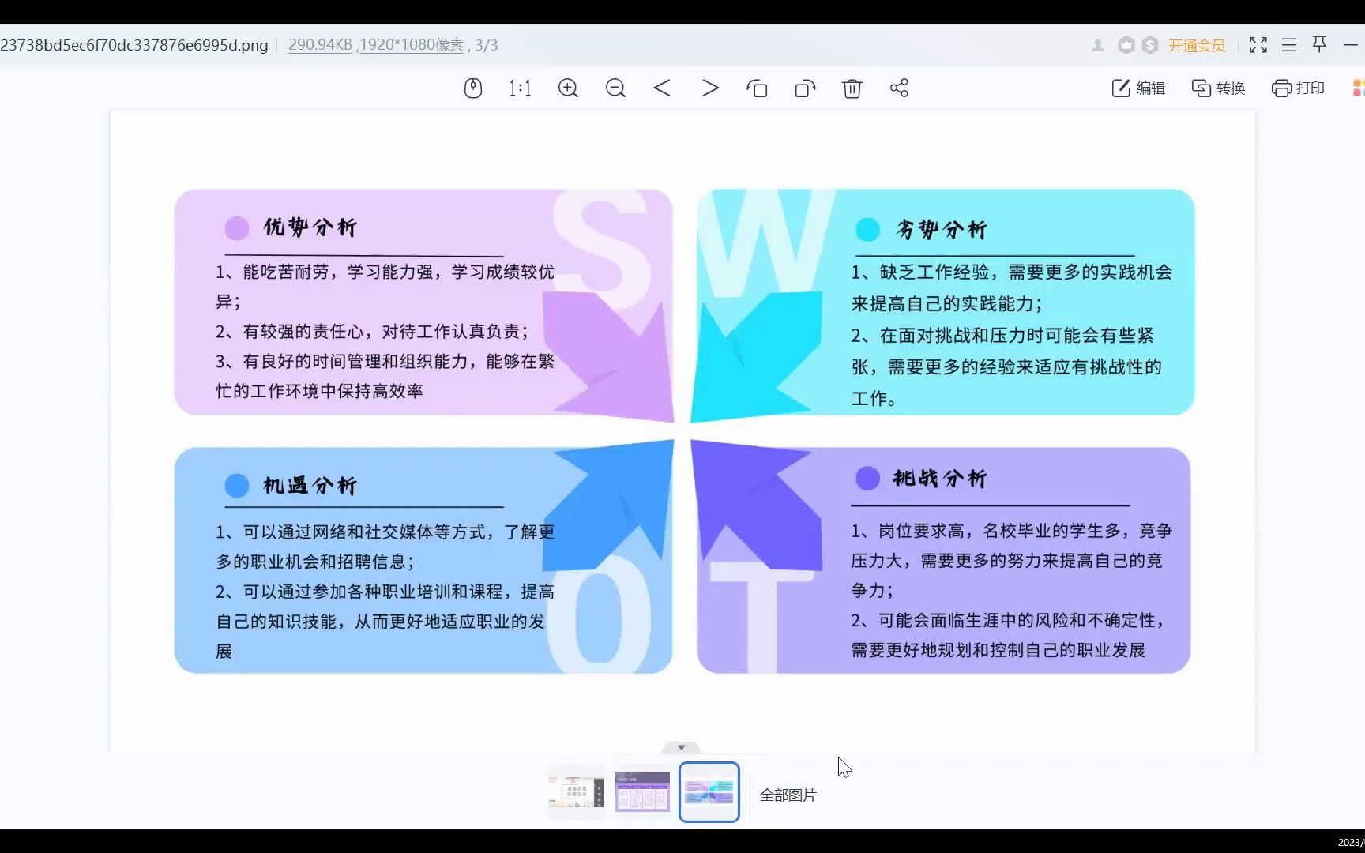Image resolution: width=1365 pixels, height=853 pixels.
Task: Minimize the image viewer window
Action: [1350, 45]
